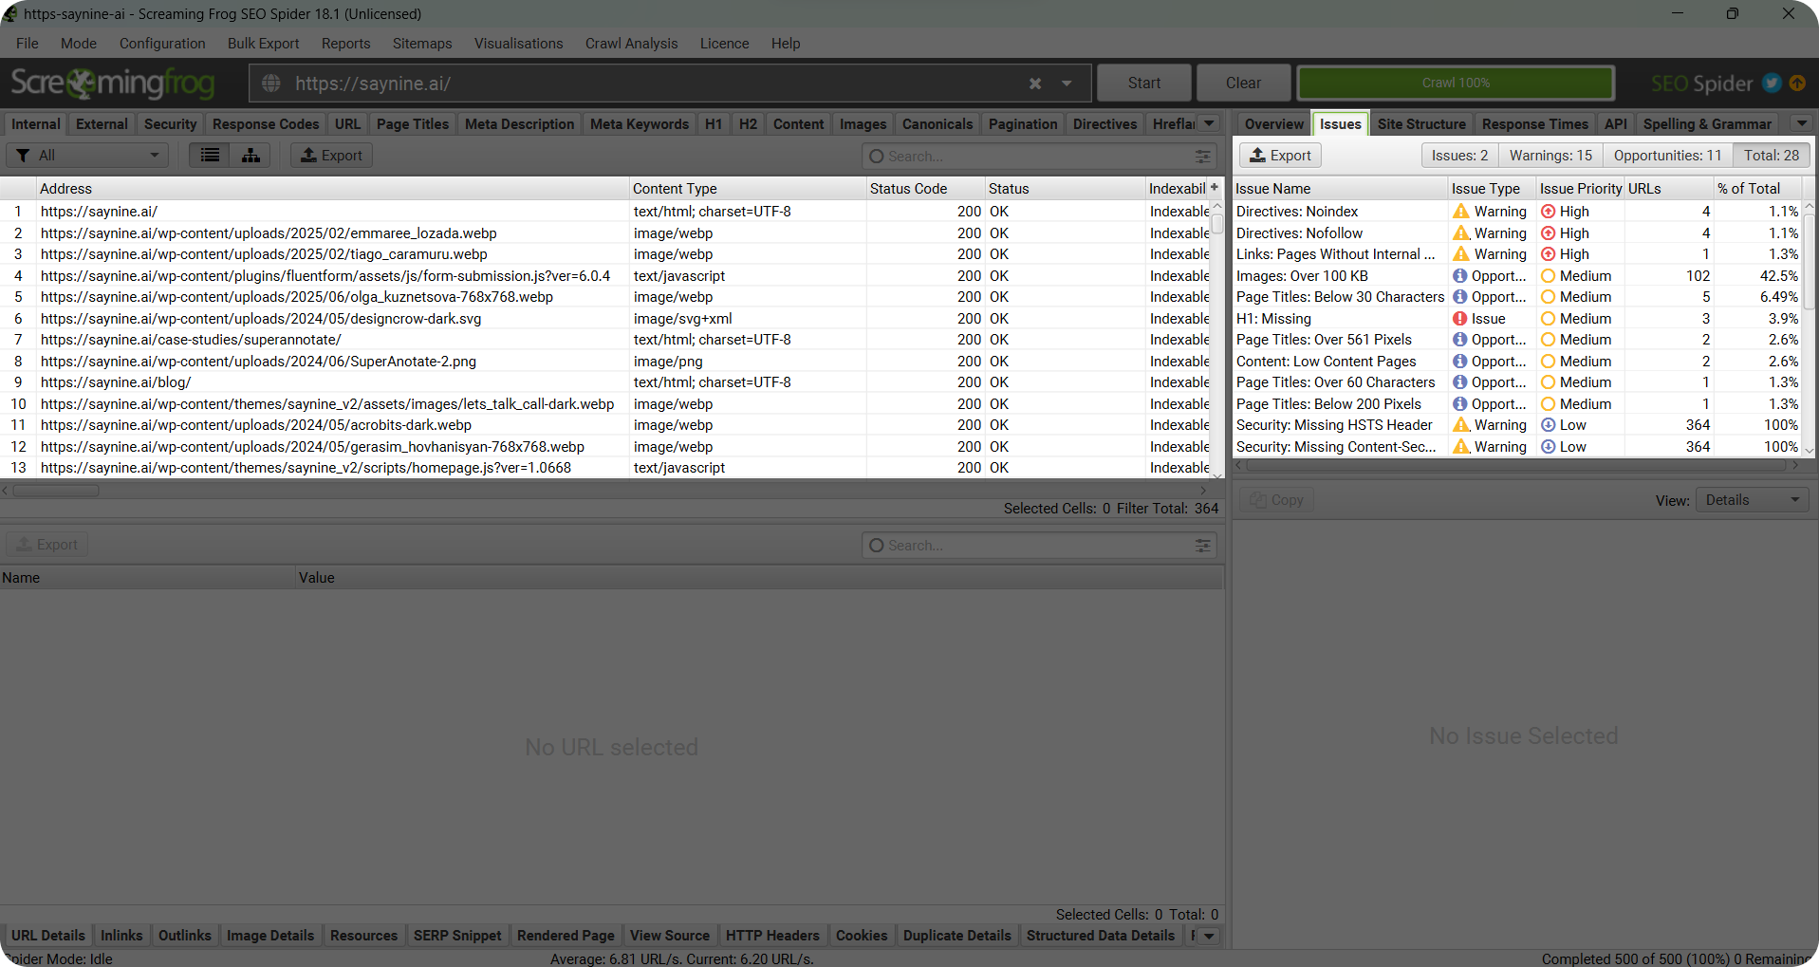Export the Issues list
Image resolution: width=1819 pixels, height=967 pixels.
(x=1280, y=156)
